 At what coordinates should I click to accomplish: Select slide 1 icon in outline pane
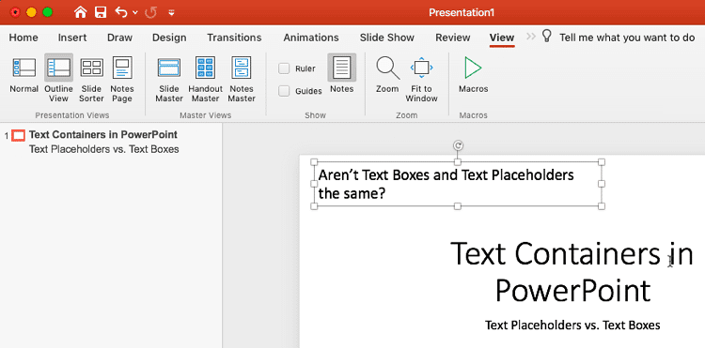click(x=19, y=135)
